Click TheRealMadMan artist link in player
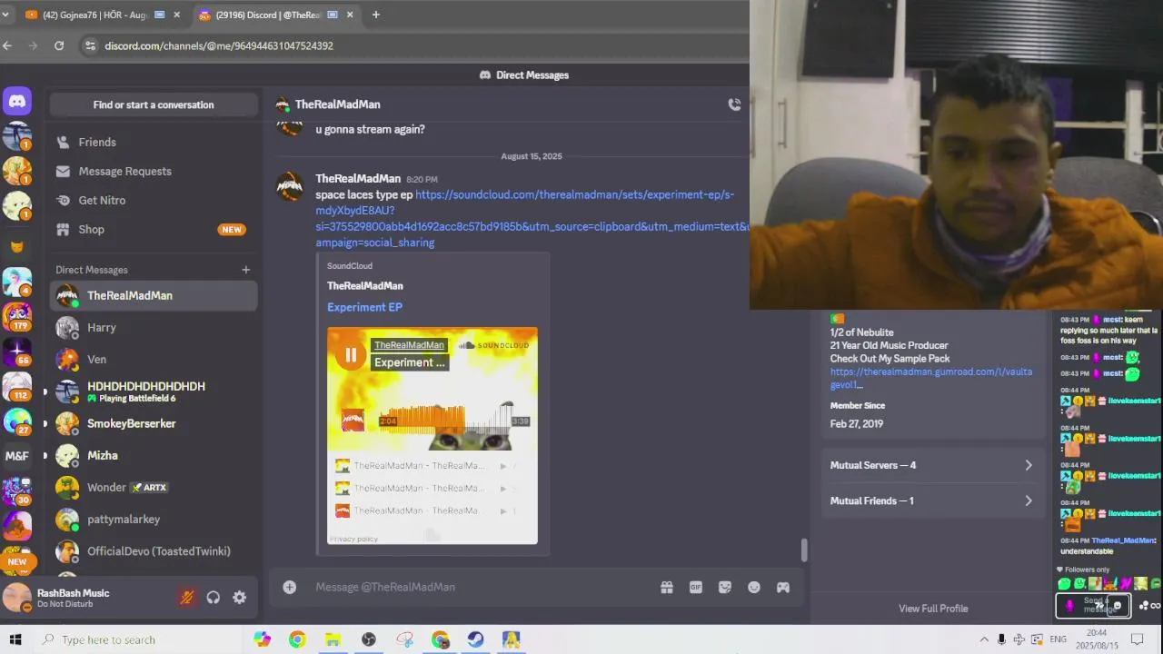Viewport: 1163px width, 654px height. pyautogui.click(x=409, y=345)
